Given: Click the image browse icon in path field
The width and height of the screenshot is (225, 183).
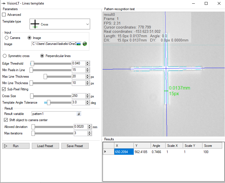Looking at the screenshot, I should [79, 44].
